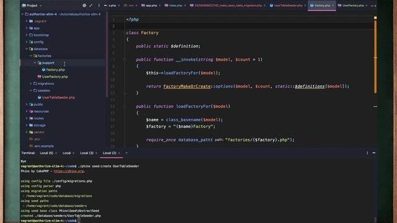
Task: Toggle code fold at loadFactoryFor function
Action: coord(125,107)
